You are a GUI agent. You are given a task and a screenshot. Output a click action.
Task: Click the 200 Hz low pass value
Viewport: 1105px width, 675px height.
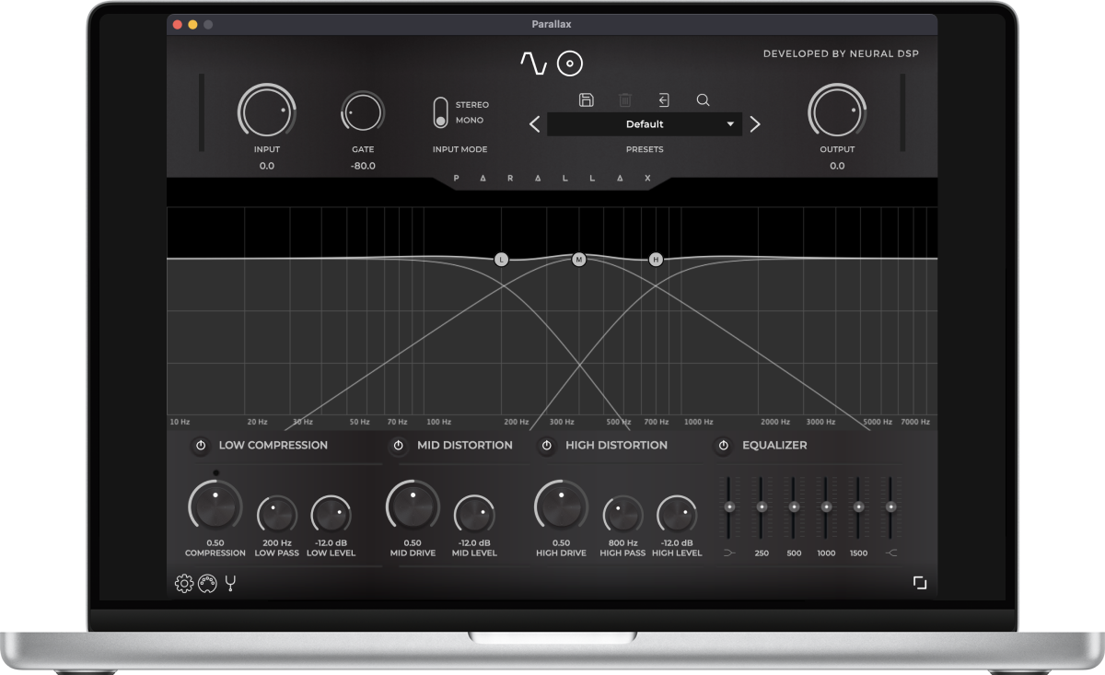(277, 543)
